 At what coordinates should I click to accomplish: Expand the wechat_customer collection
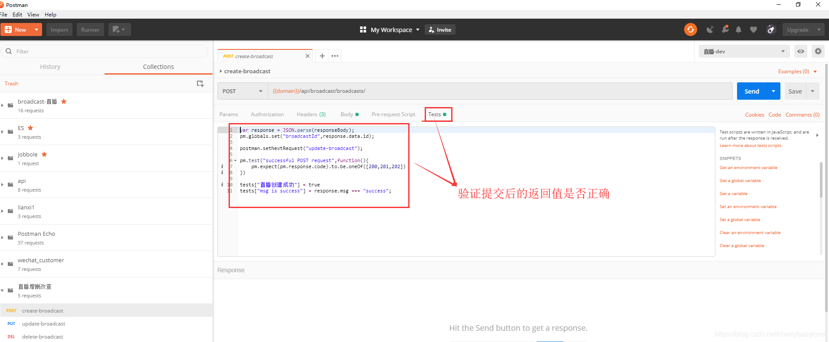[x=3, y=264]
